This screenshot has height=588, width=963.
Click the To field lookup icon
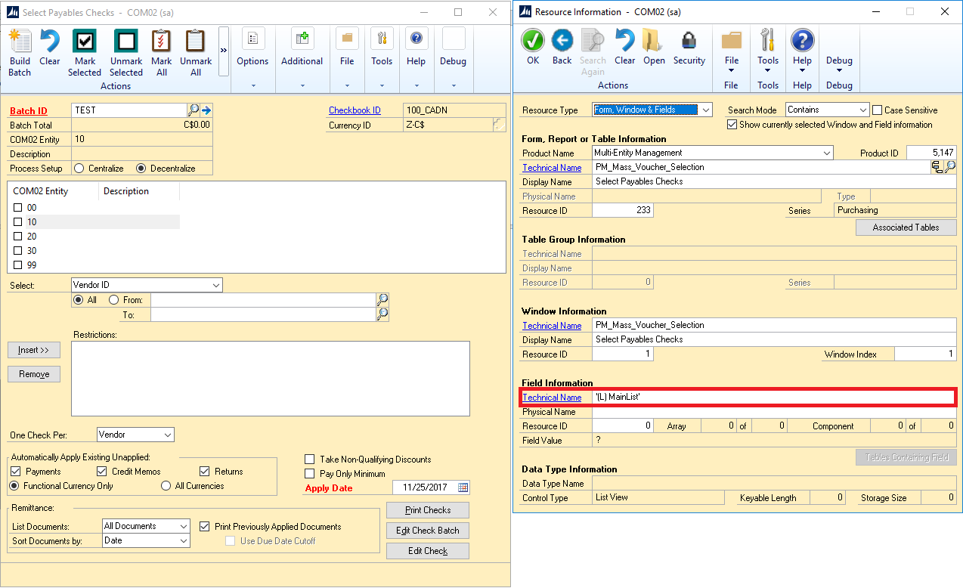click(x=382, y=314)
